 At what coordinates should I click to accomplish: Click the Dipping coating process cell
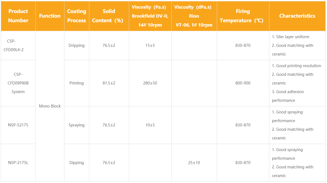(77, 163)
